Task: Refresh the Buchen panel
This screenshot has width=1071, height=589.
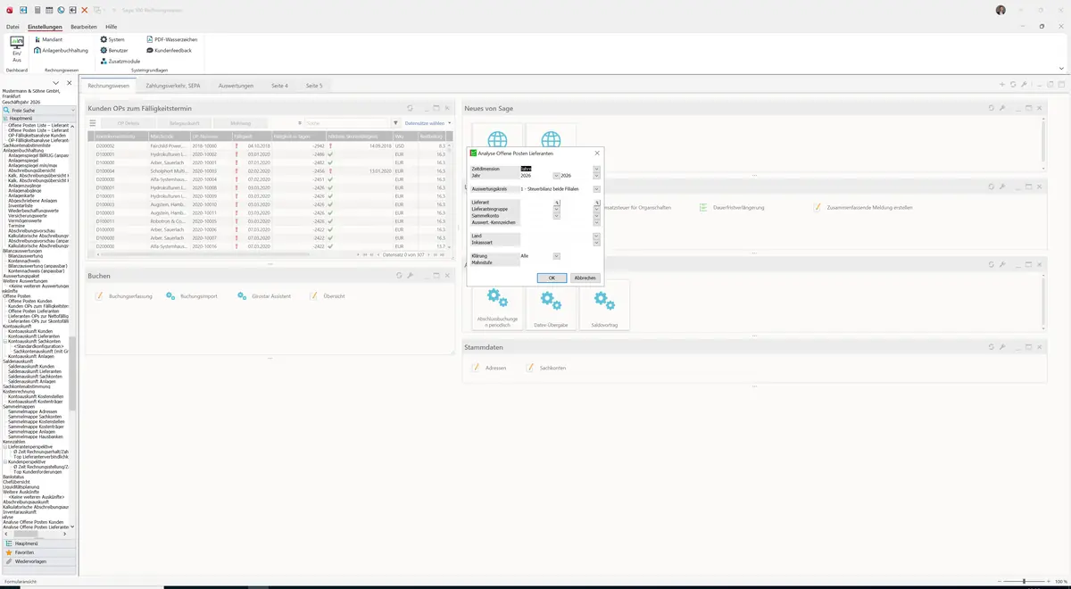Action: tap(399, 276)
